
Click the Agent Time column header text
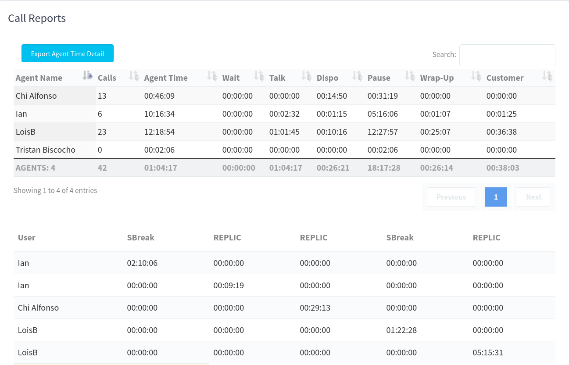click(166, 78)
